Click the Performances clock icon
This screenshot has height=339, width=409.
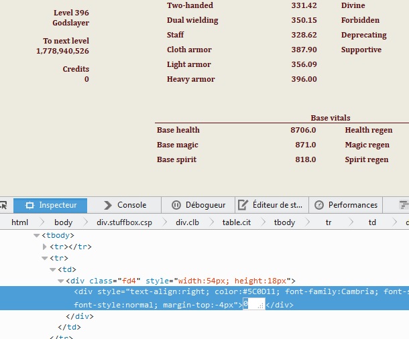click(318, 205)
